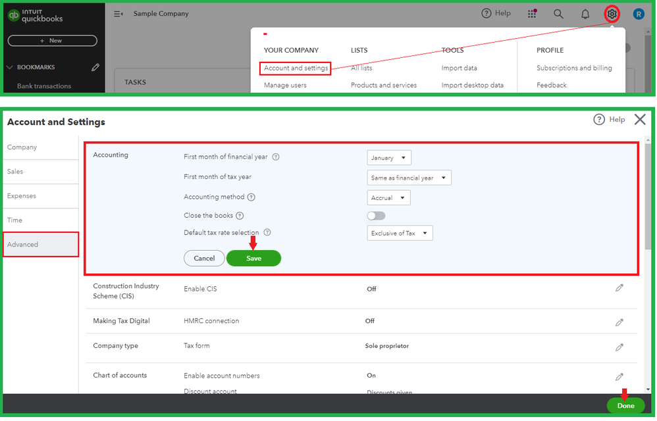657x421 pixels.
Task: Select the Advanced settings tab
Action: click(41, 245)
